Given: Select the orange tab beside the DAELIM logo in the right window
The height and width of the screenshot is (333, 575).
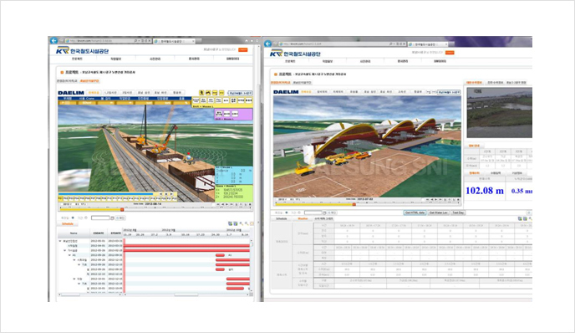Looking at the screenshot, I should tap(306, 92).
